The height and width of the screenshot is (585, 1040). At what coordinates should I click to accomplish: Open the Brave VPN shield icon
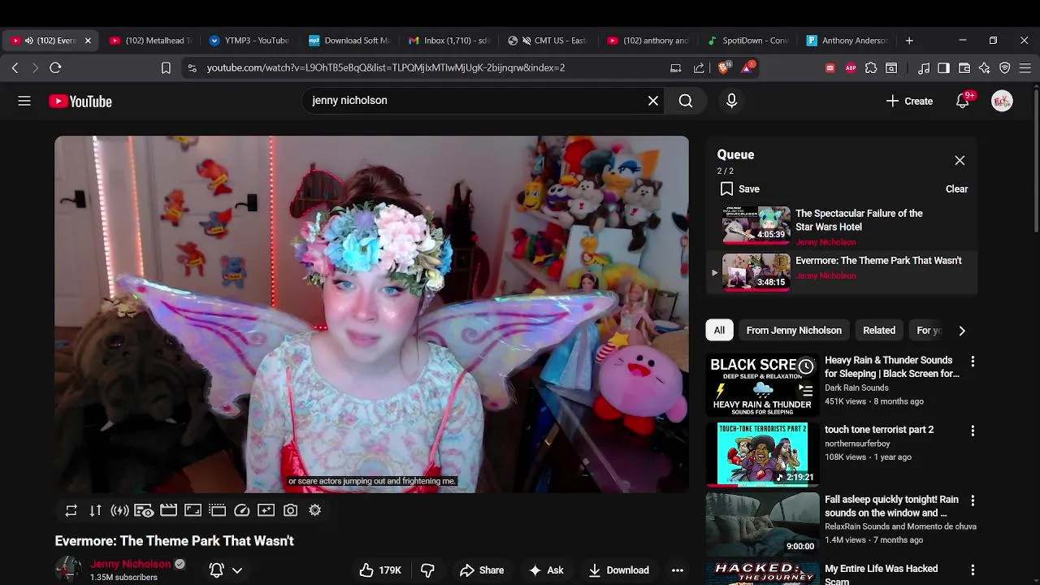(x=1005, y=68)
